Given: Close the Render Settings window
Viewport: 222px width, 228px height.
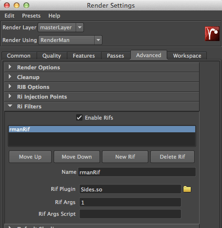Looking at the screenshot, I should click(x=7, y=5).
